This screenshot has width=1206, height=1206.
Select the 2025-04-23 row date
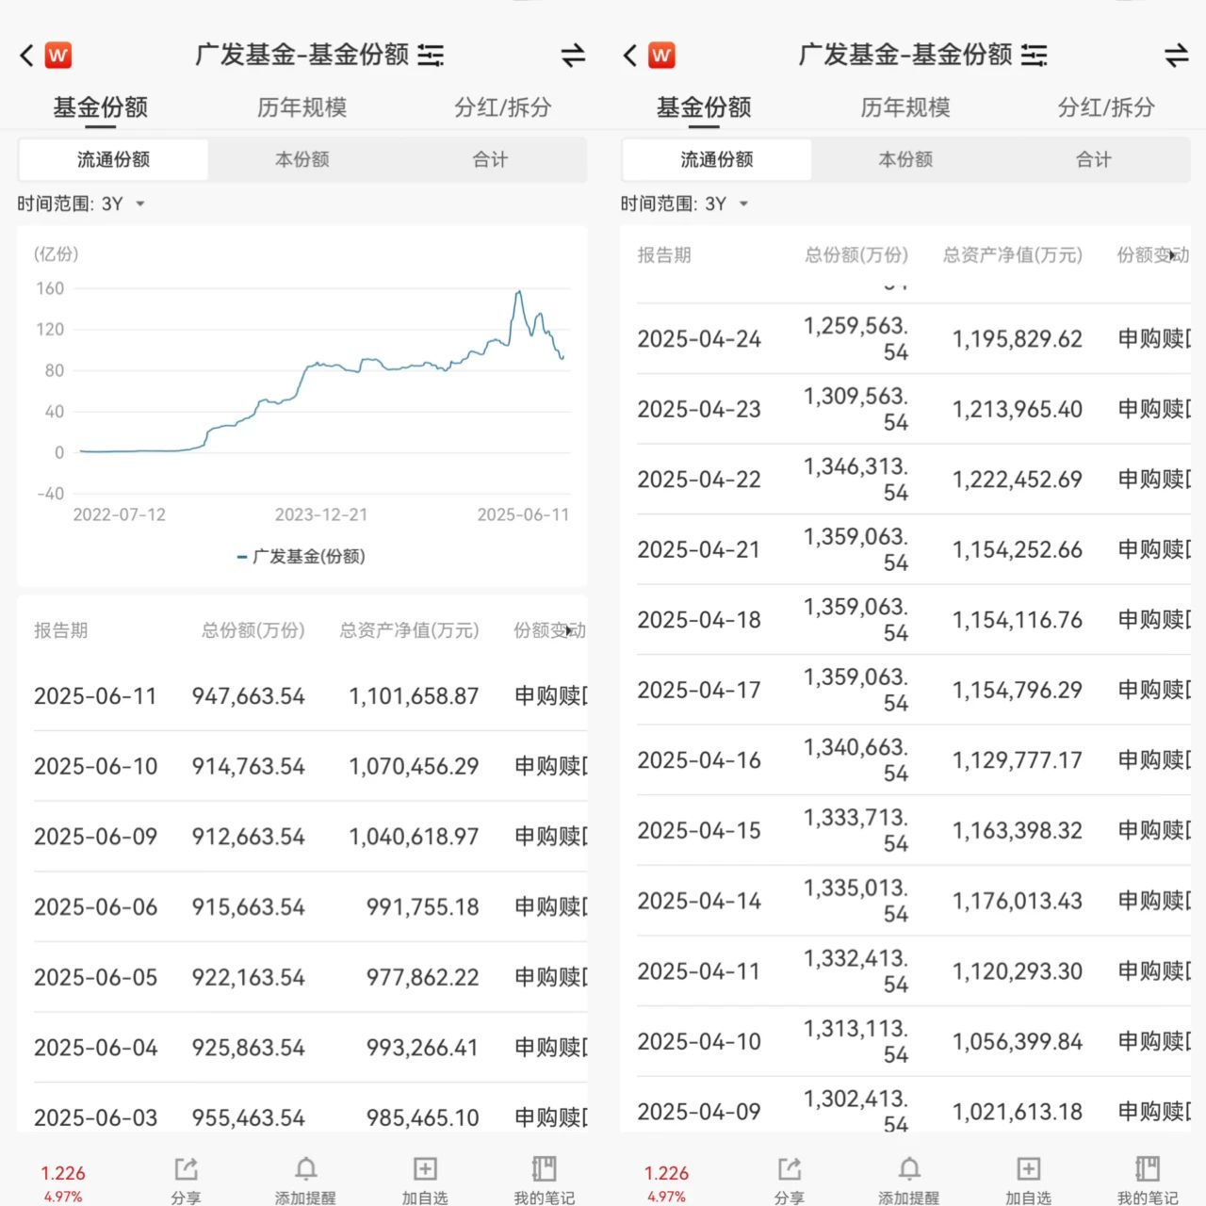coord(699,410)
